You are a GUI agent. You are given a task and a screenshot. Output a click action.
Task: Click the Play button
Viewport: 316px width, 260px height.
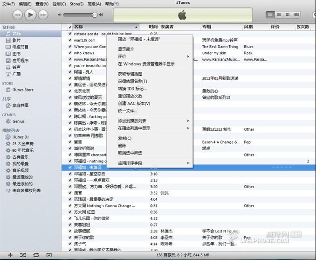pos(30,15)
